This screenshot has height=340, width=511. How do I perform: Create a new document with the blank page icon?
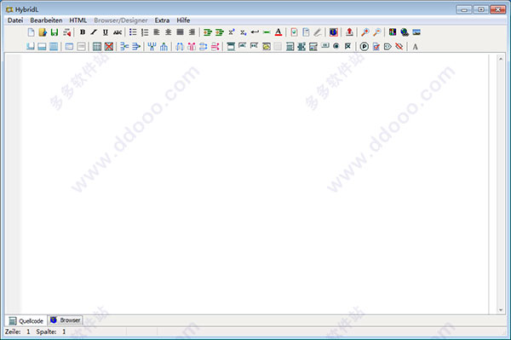pyautogui.click(x=31, y=32)
